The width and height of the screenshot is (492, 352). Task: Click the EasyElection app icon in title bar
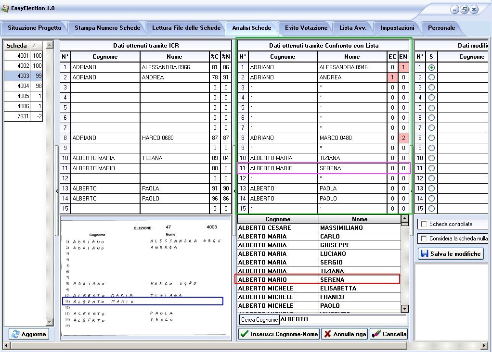(x=5, y=8)
